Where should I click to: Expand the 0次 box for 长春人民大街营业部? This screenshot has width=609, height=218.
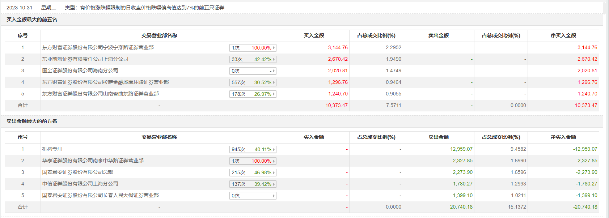point(253,196)
